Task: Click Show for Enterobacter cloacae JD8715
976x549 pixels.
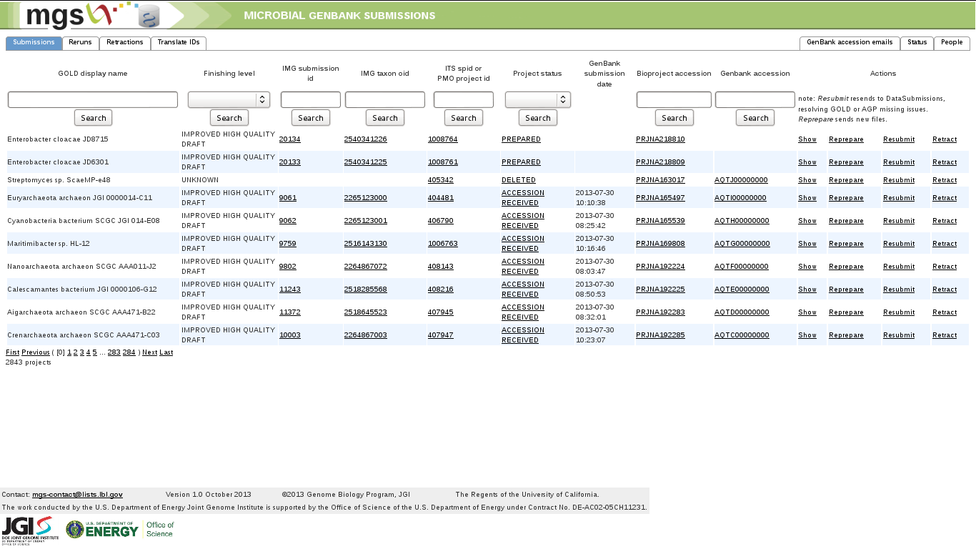Action: [807, 139]
